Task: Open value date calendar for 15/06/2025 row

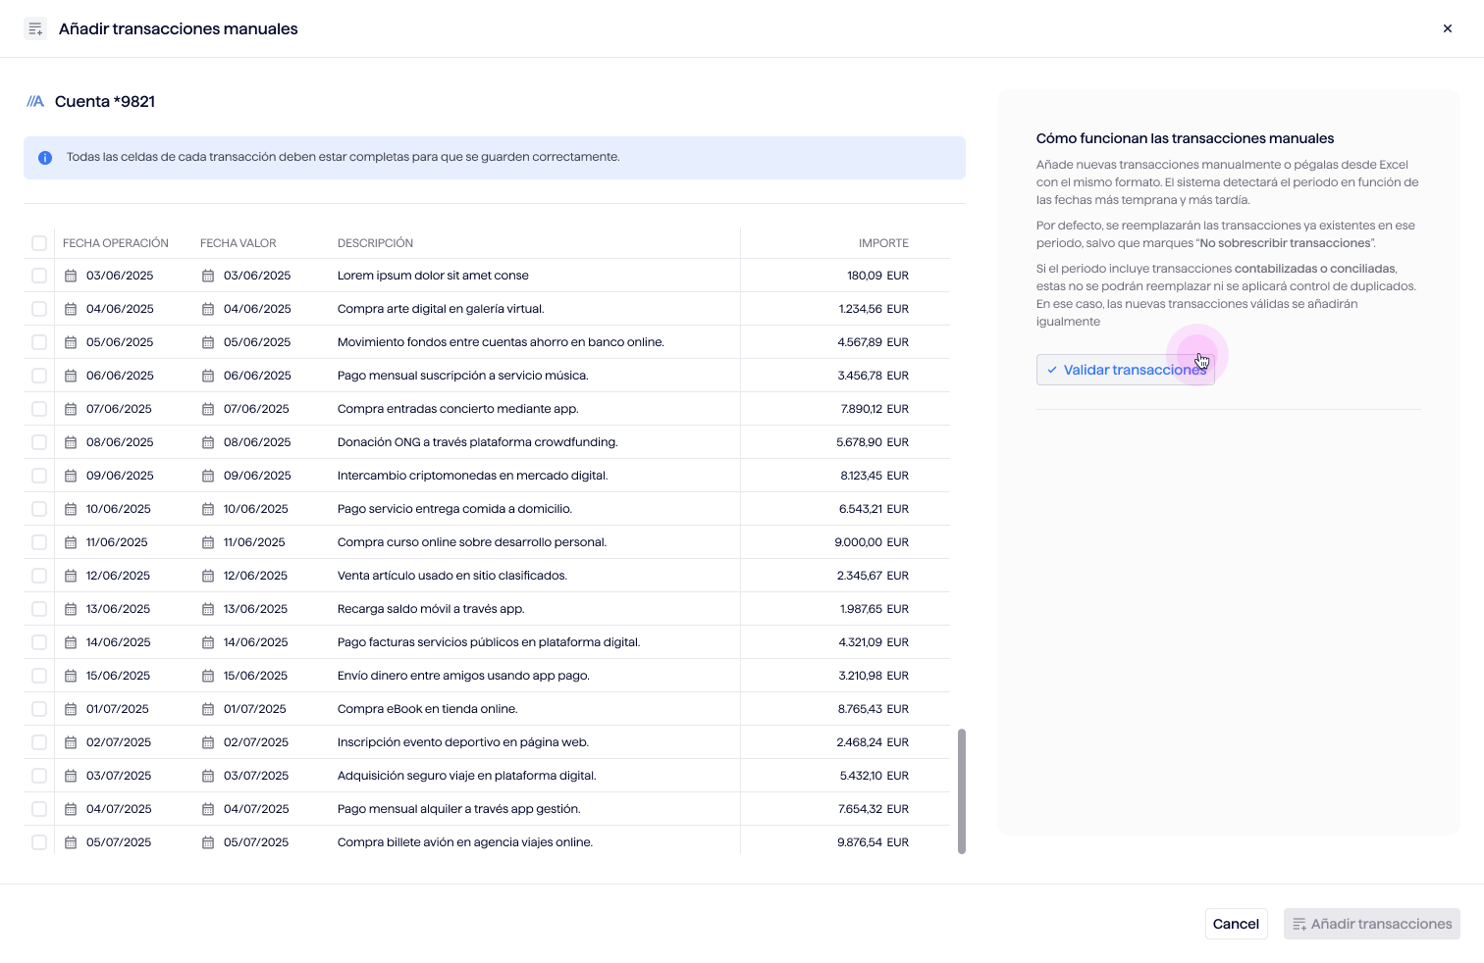Action: click(208, 676)
